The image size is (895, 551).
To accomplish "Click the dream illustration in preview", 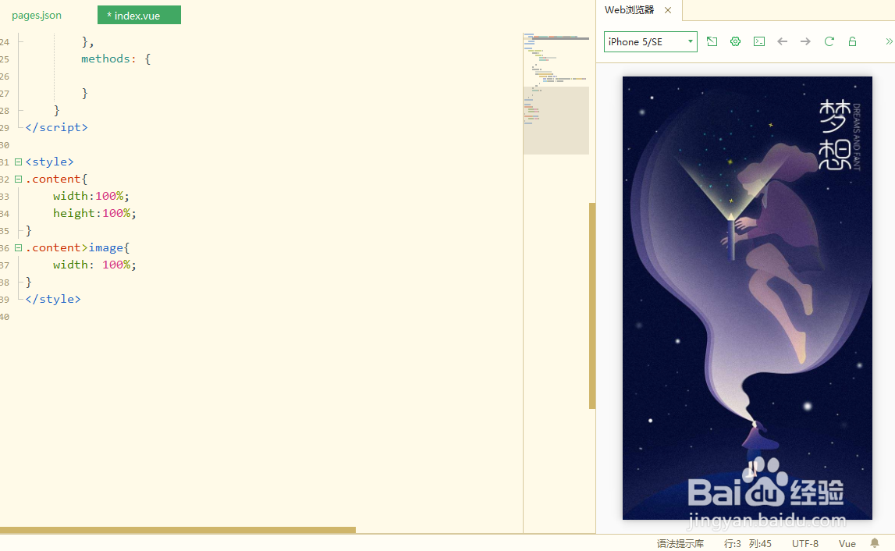I will [748, 298].
